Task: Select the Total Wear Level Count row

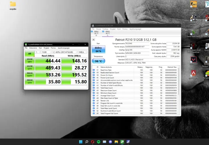Action: 135,108
